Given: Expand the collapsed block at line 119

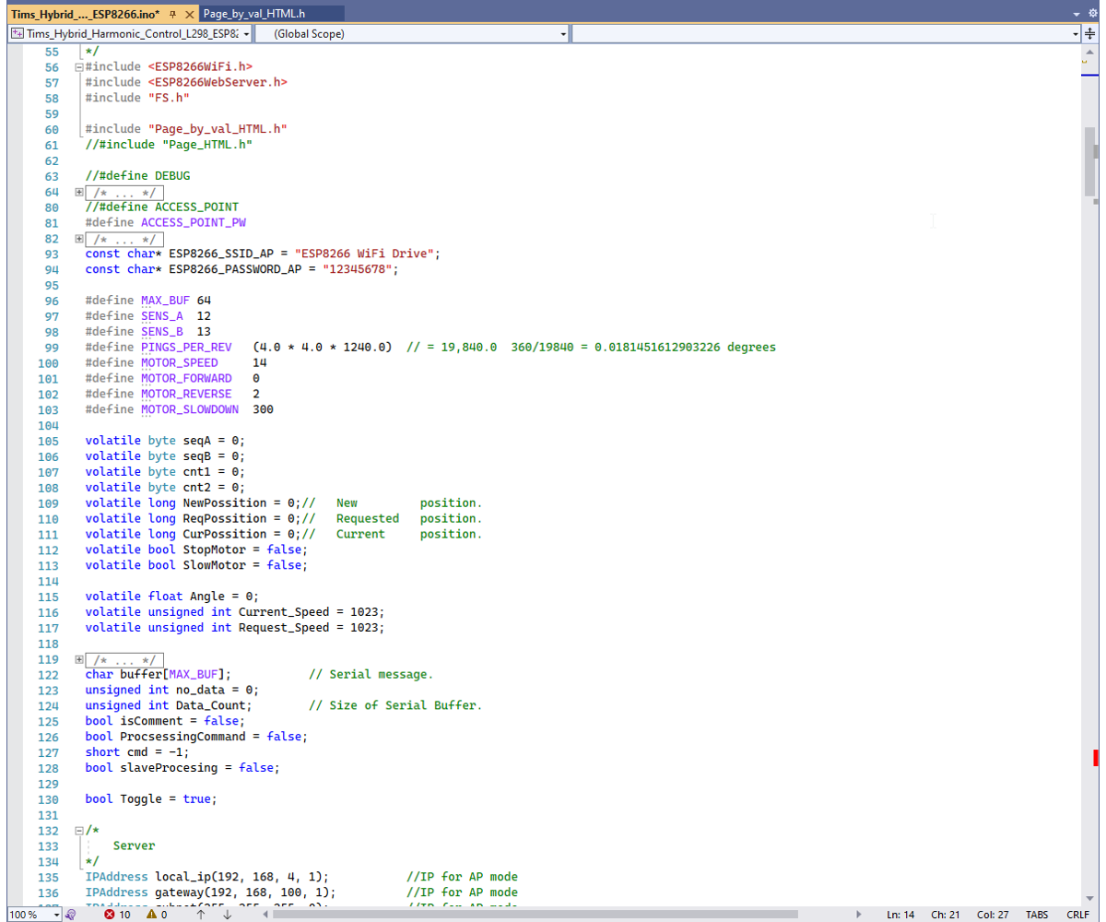Looking at the screenshot, I should click(79, 660).
